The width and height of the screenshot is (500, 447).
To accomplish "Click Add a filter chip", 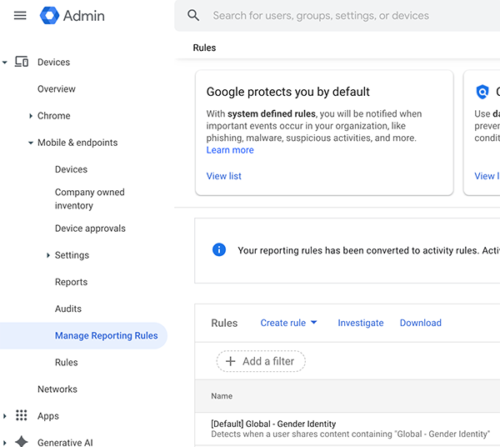I will pos(261,361).
